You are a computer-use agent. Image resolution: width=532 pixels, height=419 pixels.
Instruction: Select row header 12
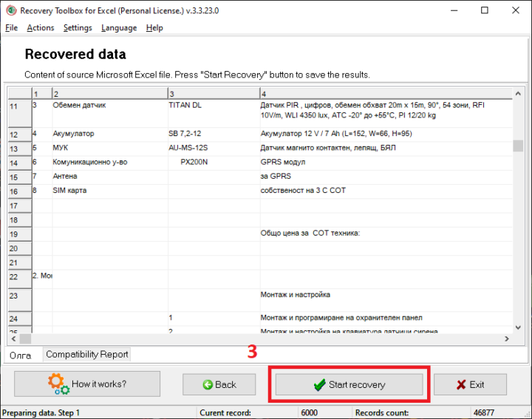click(20, 134)
